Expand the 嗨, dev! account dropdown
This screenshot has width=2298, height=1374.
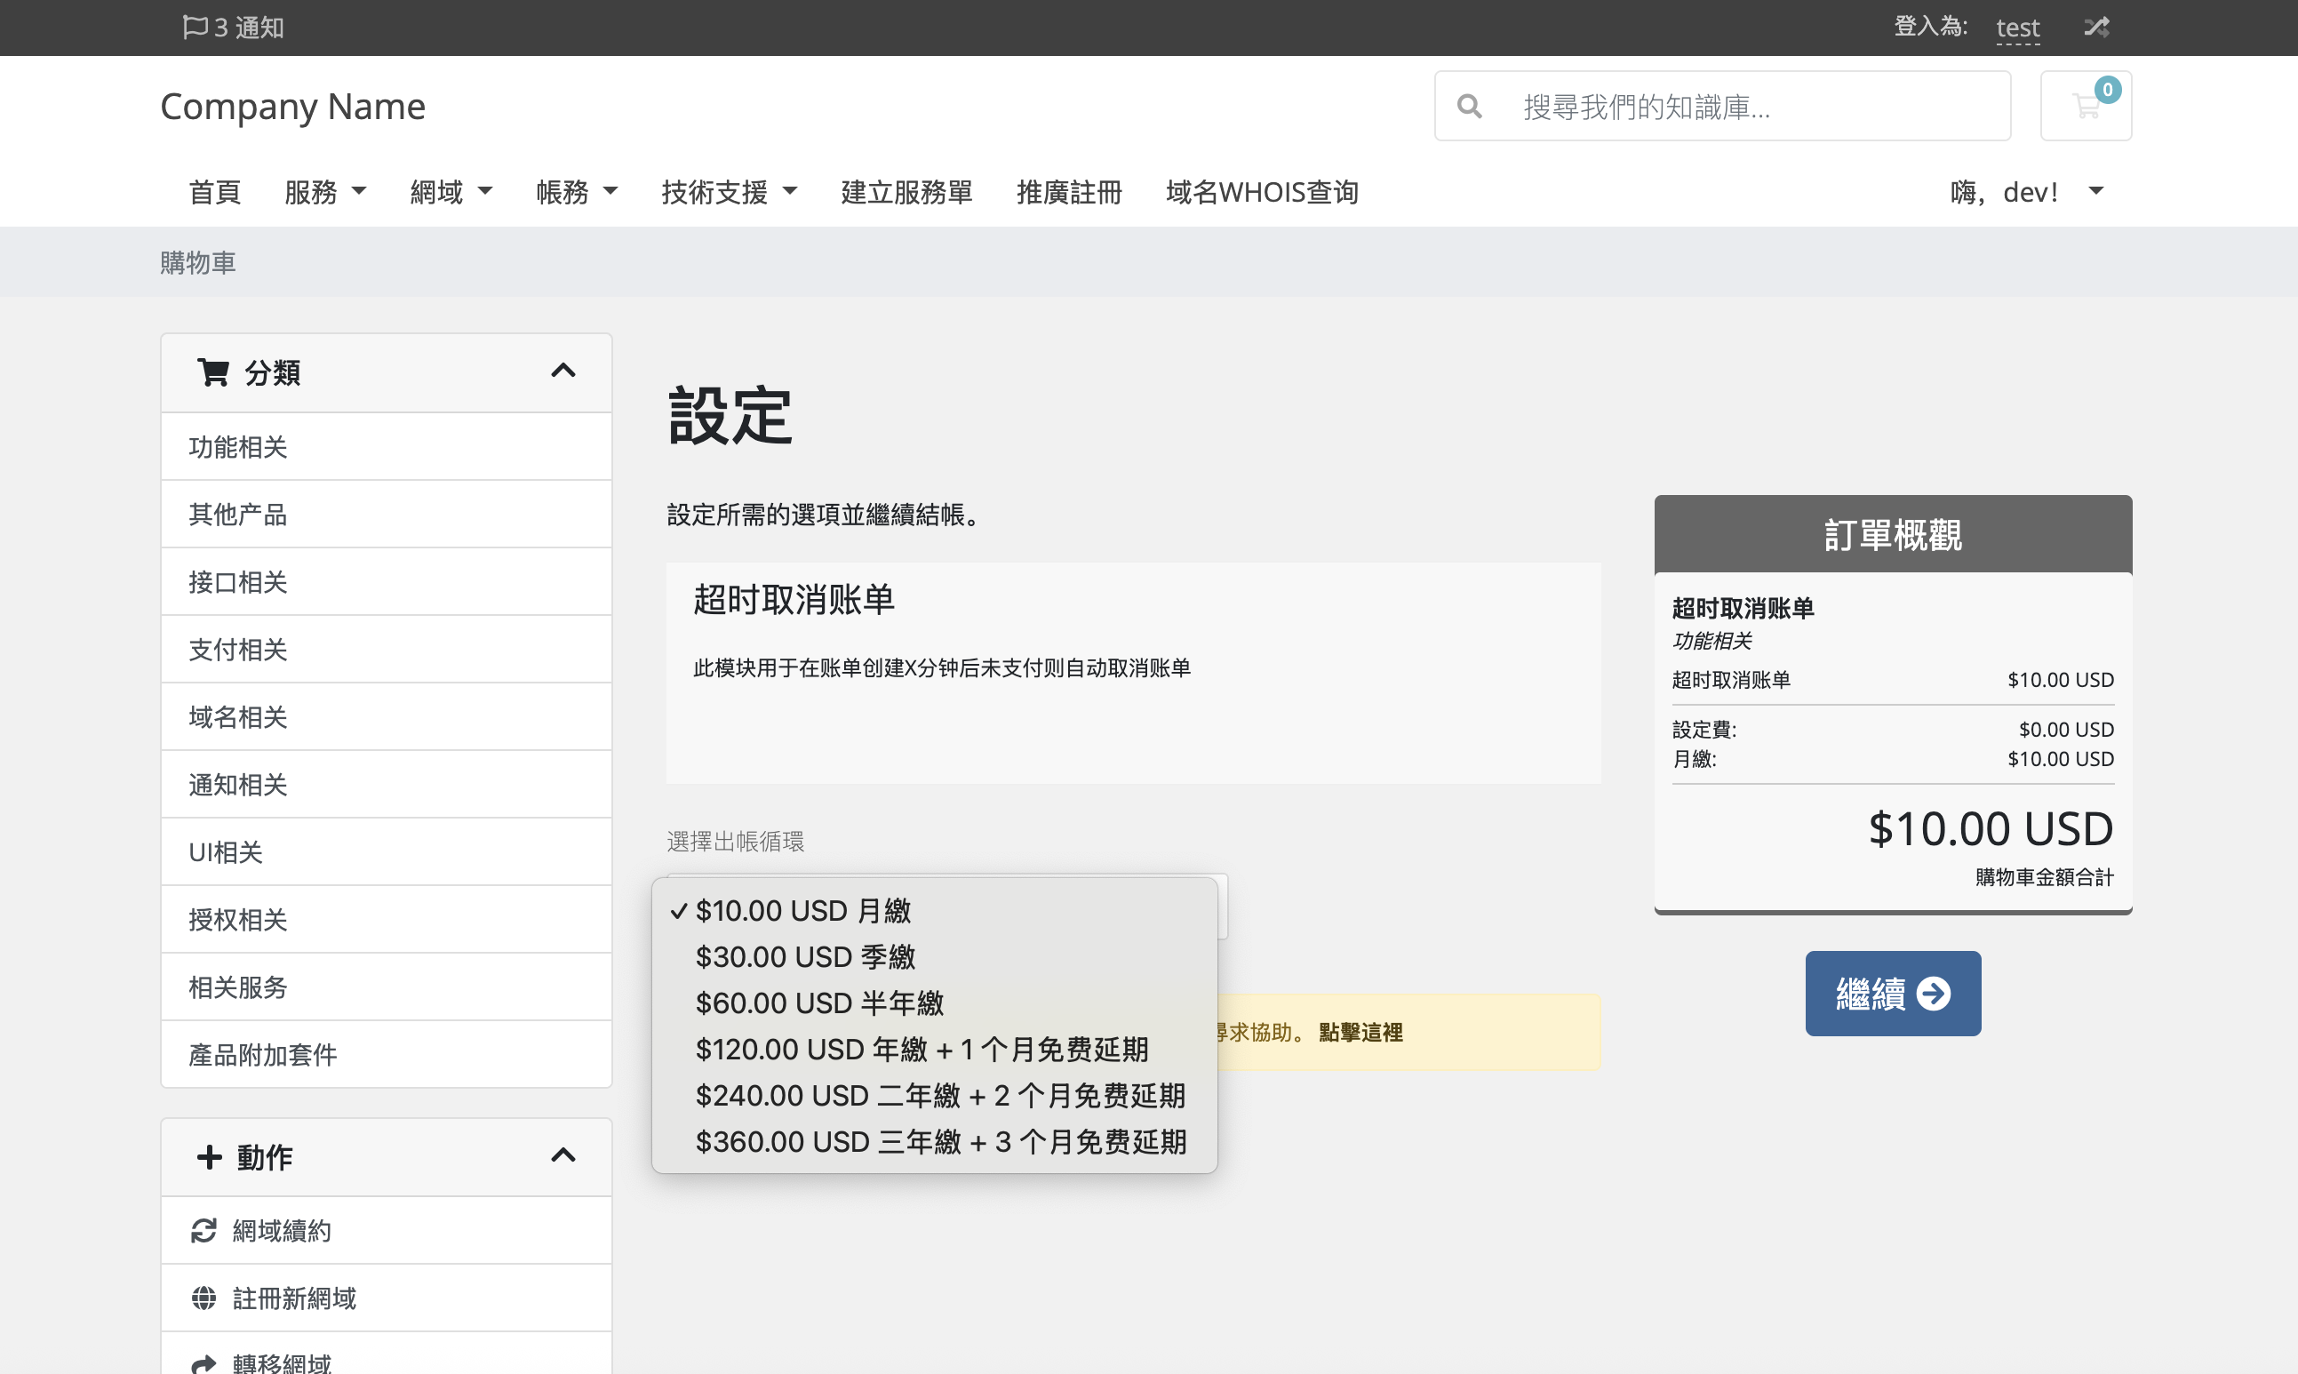pos(2026,192)
